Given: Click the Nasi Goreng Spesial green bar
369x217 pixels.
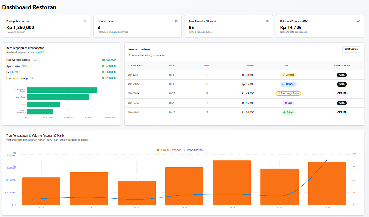Looking at the screenshot, I should (x=62, y=90).
